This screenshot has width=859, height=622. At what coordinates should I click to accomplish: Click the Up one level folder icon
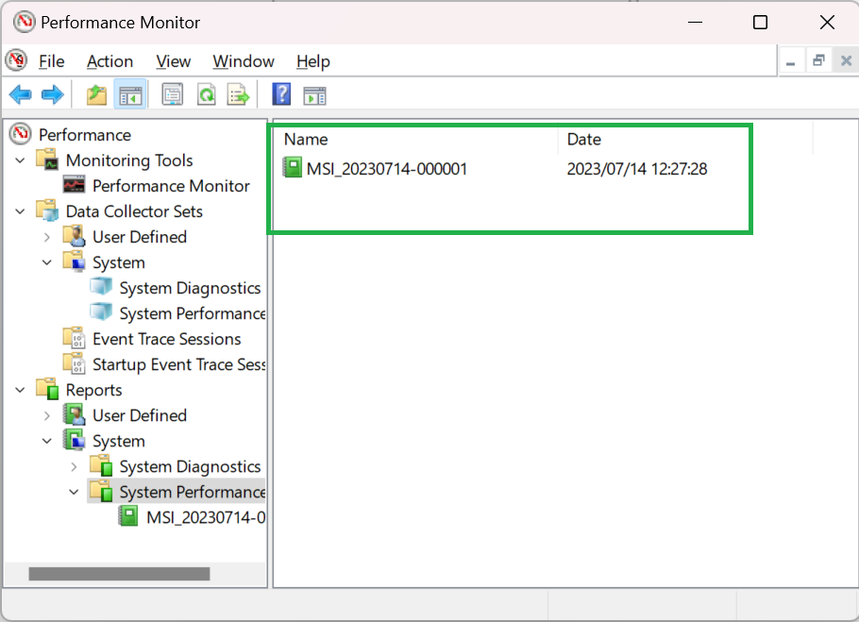(x=95, y=93)
